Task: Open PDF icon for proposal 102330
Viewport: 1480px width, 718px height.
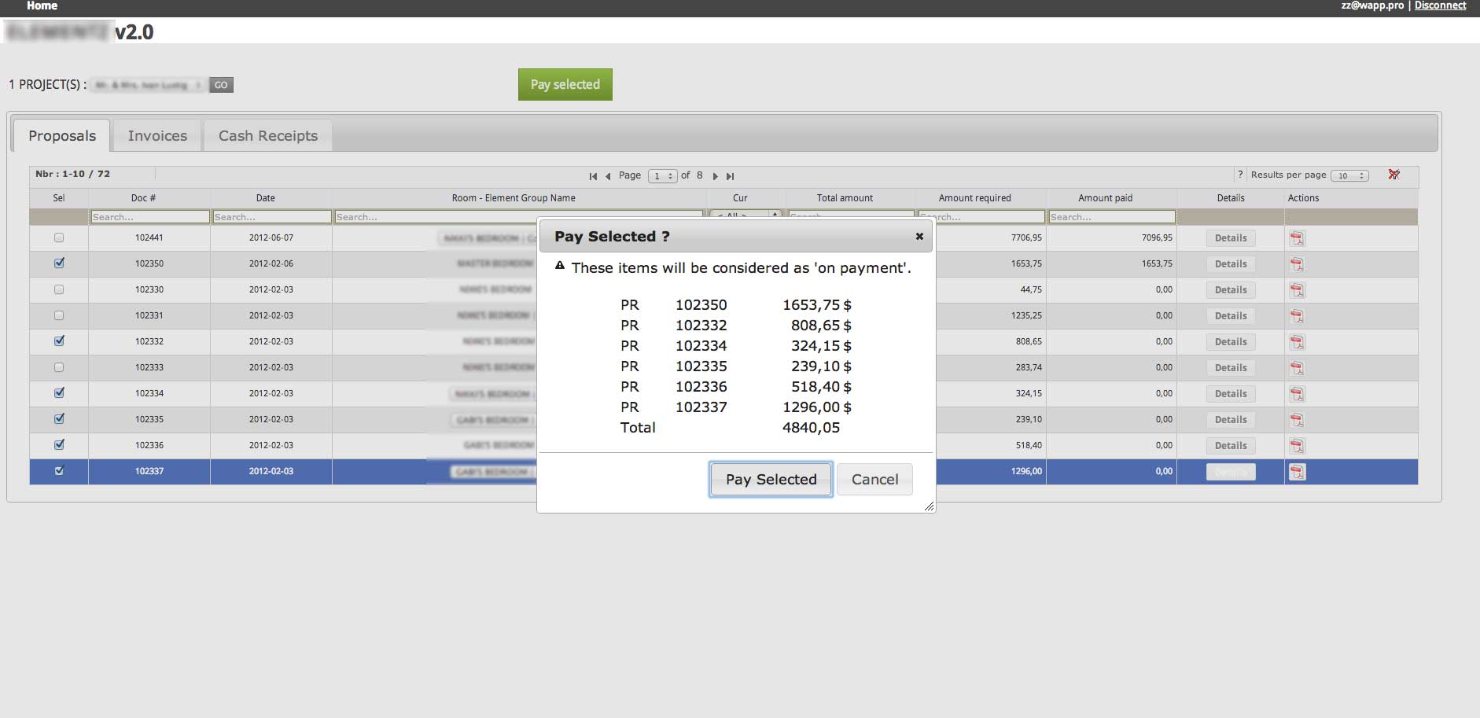Action: click(1297, 289)
